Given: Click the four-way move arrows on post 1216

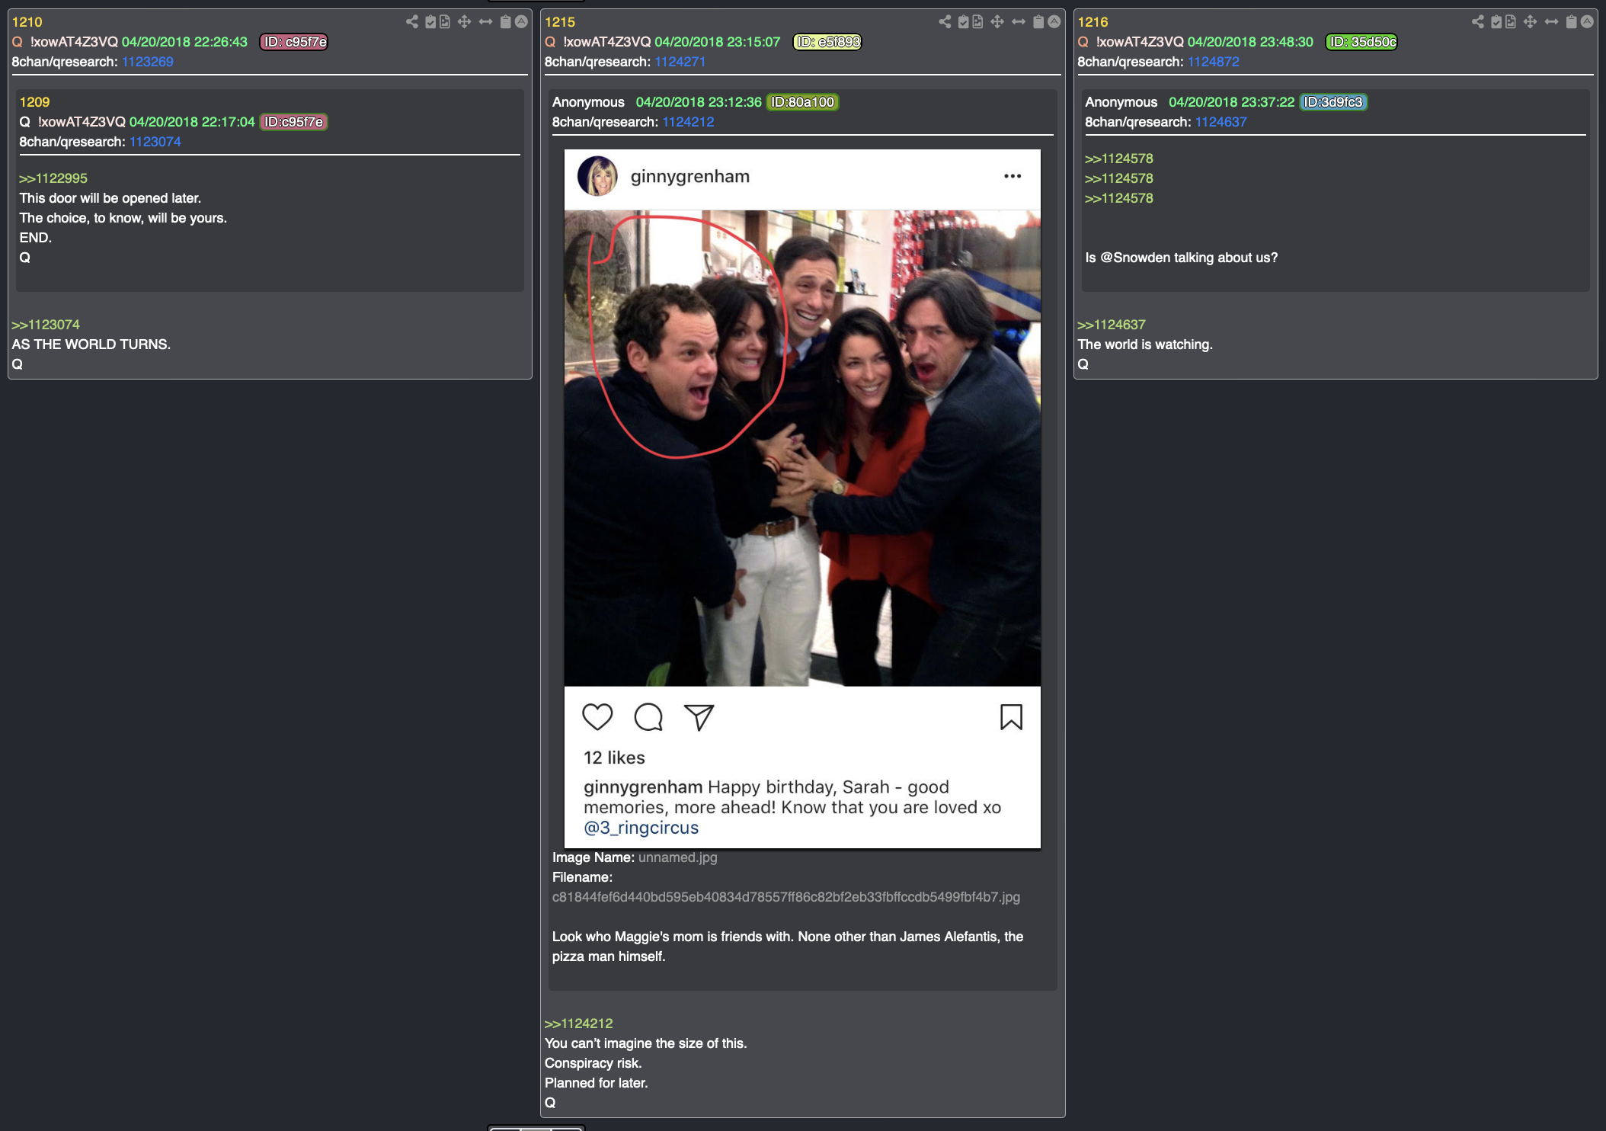Looking at the screenshot, I should pos(1530,21).
